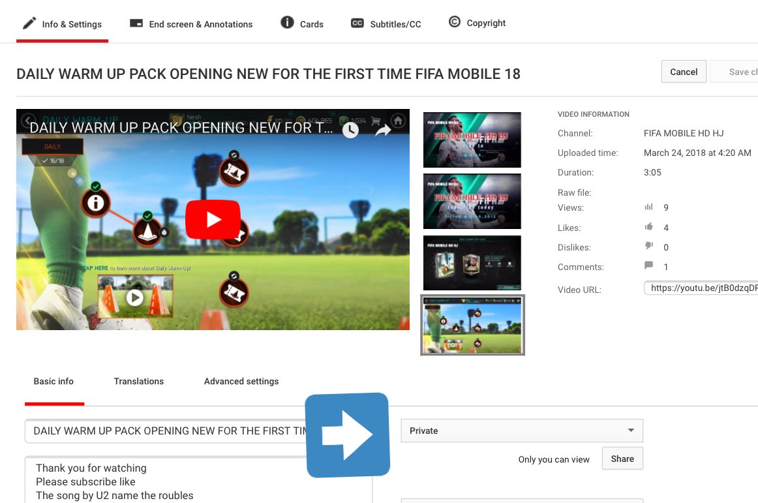Switch to the Translations tab

(x=139, y=382)
